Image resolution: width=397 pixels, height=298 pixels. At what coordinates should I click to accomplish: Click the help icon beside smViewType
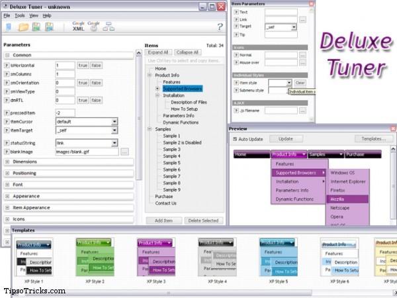(7, 92)
